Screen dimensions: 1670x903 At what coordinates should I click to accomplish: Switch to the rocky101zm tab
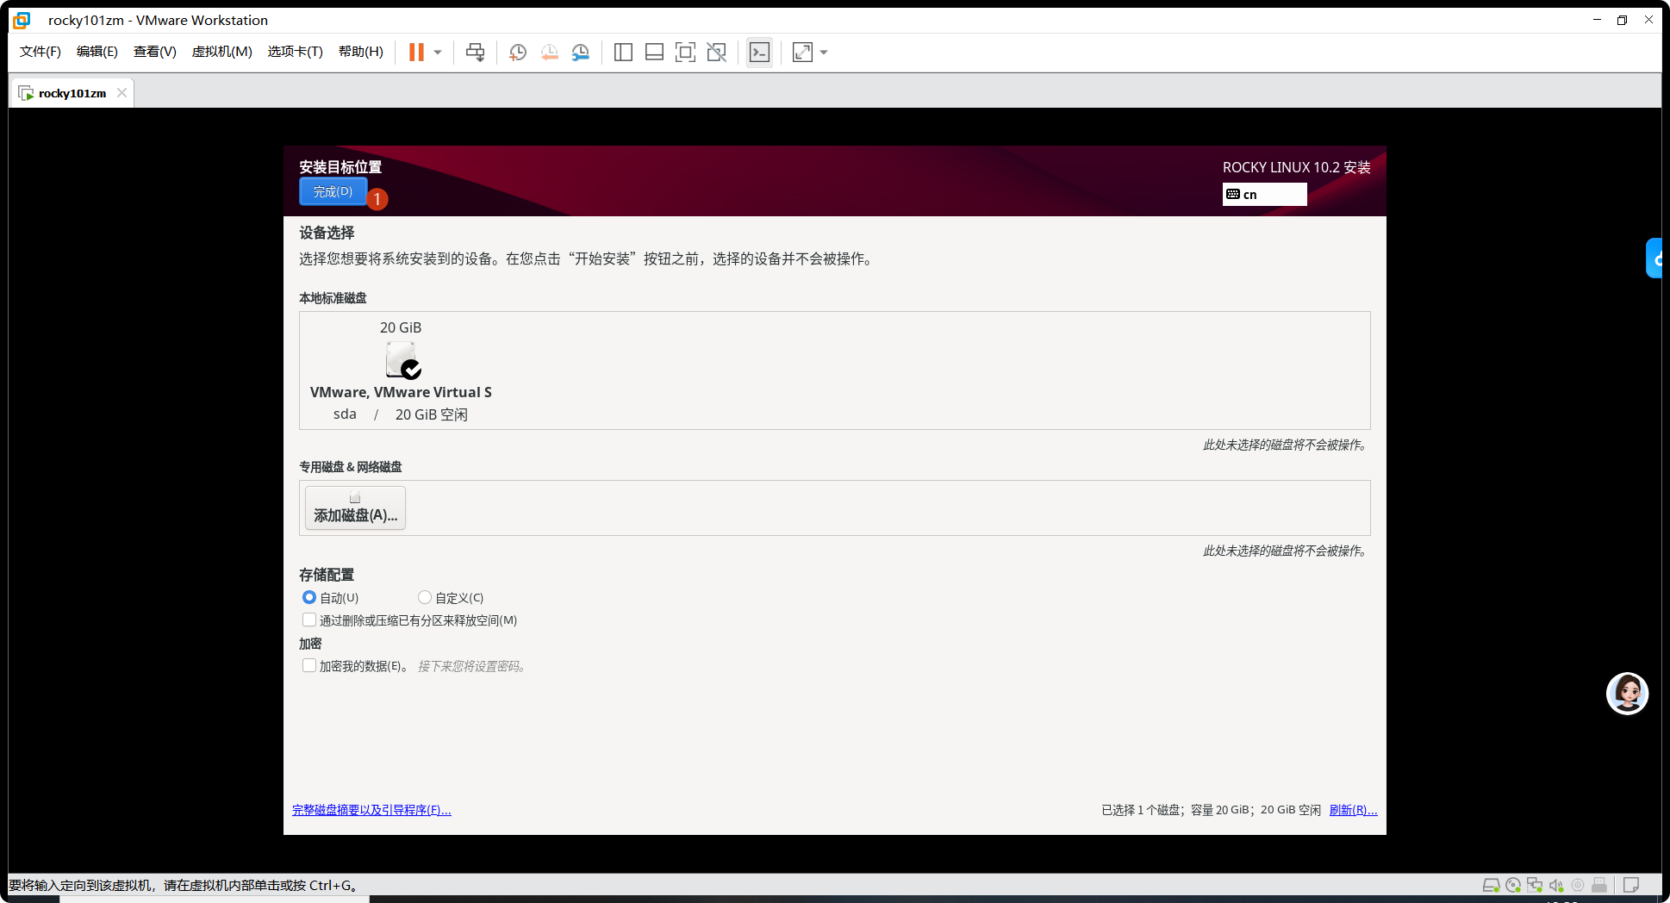(72, 93)
